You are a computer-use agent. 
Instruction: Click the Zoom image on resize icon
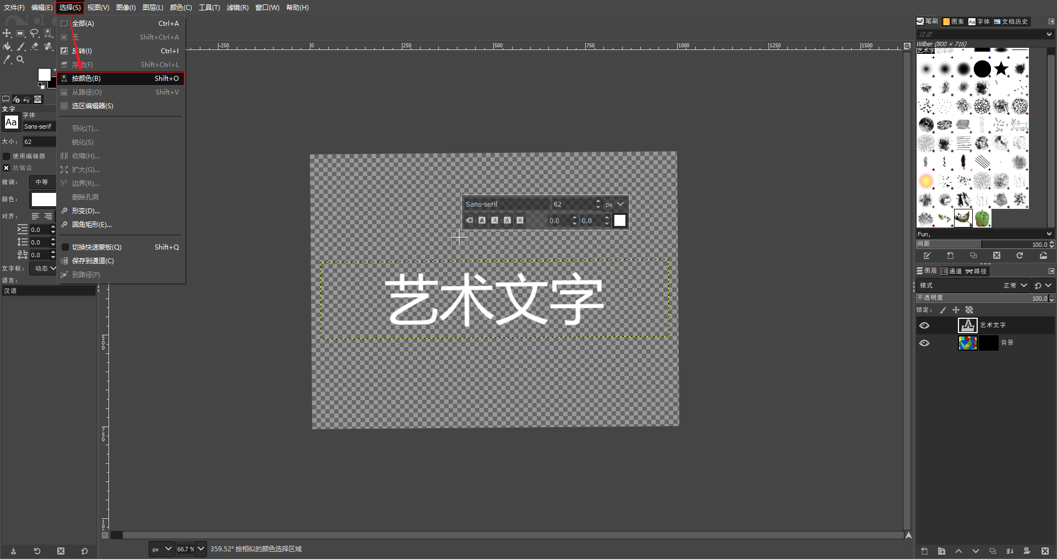[907, 46]
